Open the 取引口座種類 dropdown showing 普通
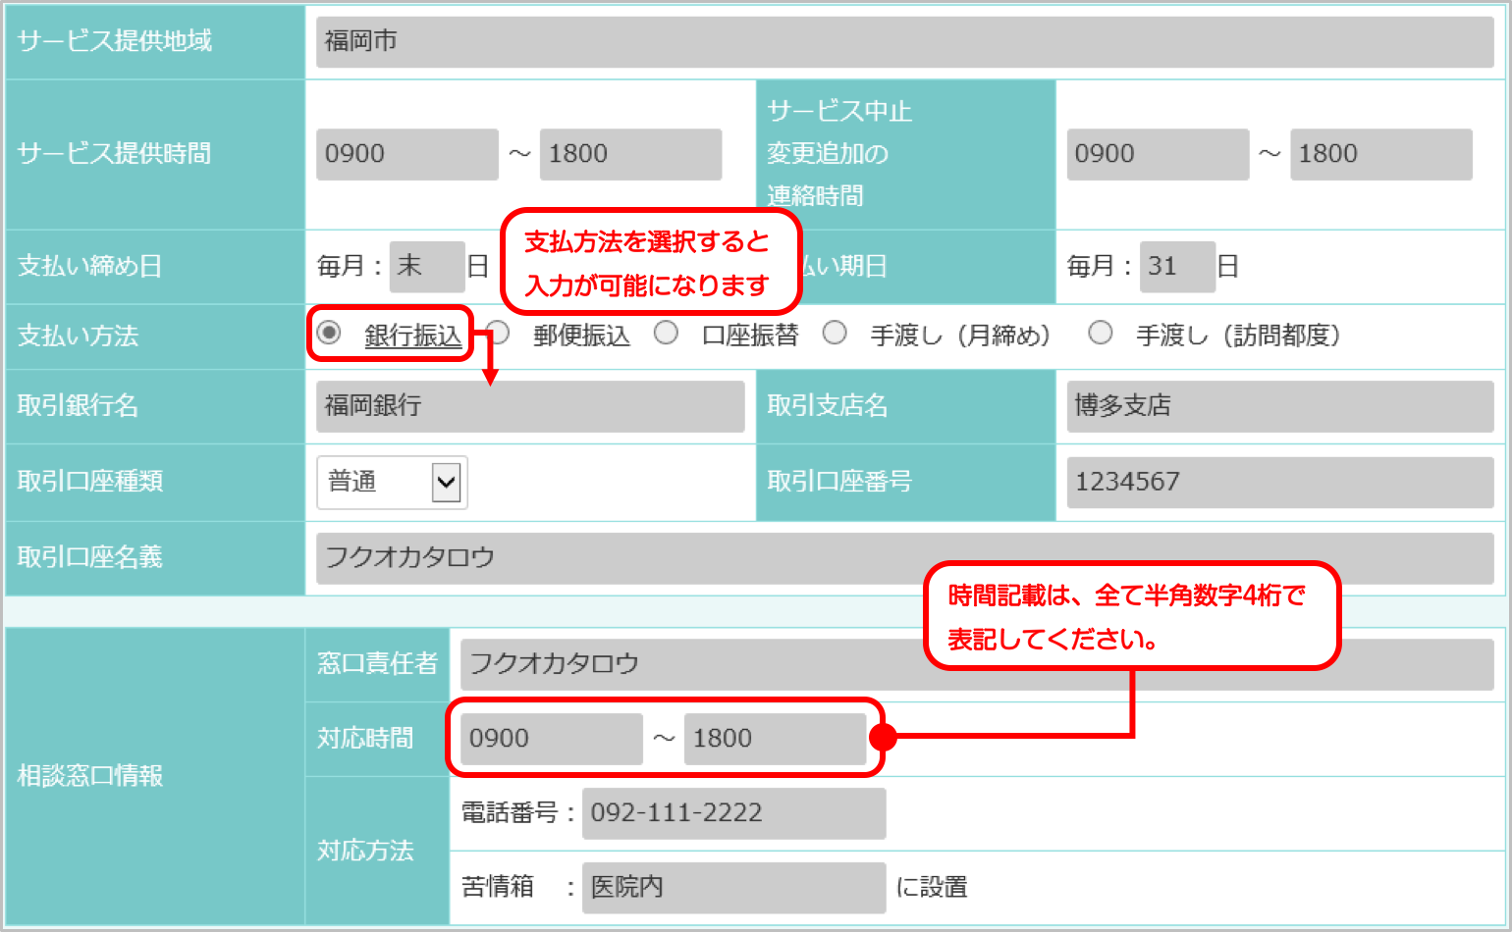This screenshot has width=1512, height=932. 392,482
